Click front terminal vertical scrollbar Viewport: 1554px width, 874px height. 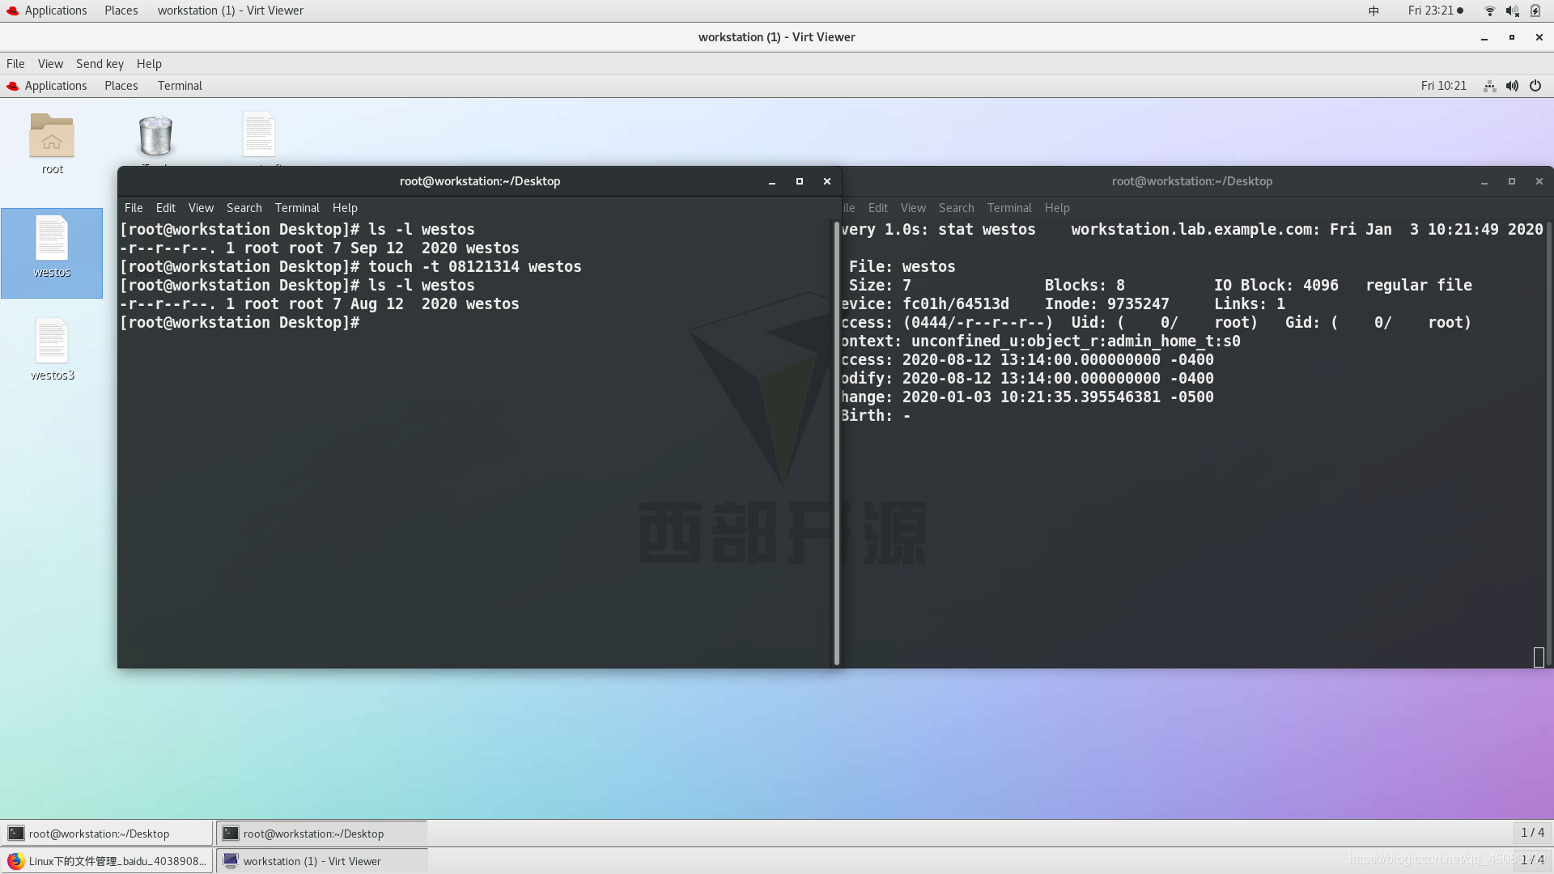click(836, 443)
